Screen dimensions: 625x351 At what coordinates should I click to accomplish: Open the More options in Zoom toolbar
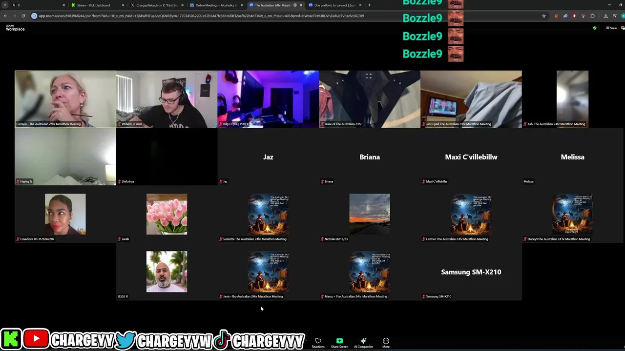[x=386, y=343]
